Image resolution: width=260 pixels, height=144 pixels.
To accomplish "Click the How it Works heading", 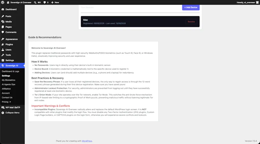I will (x=39, y=62).
